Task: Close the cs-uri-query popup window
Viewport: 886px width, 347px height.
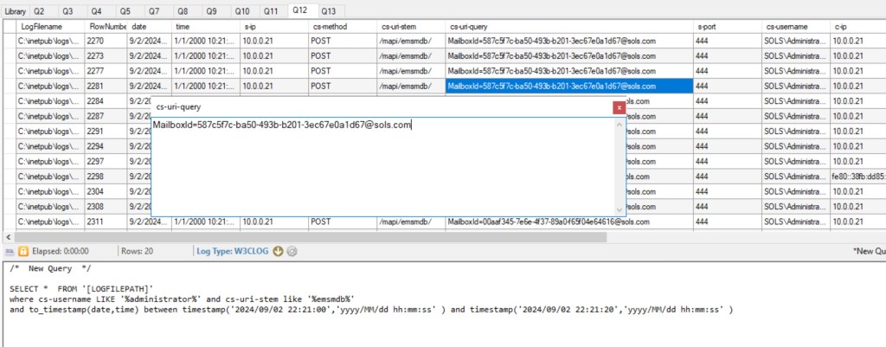Action: pos(619,108)
